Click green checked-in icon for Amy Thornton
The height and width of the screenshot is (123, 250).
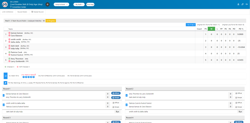tap(9, 59)
